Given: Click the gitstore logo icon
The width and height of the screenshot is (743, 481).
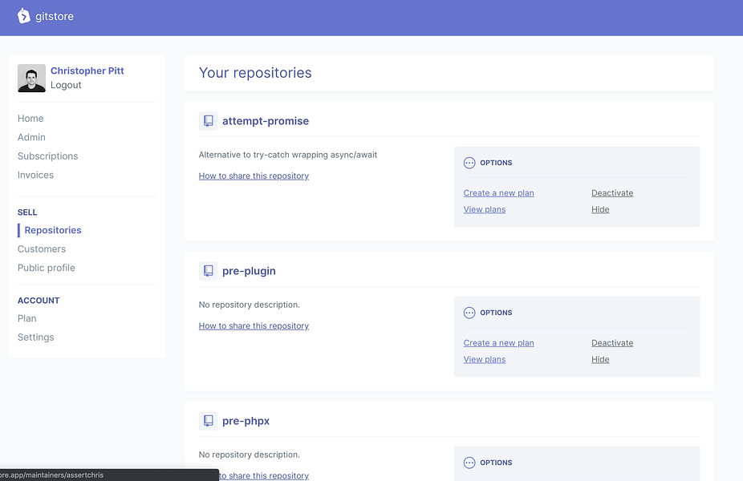Looking at the screenshot, I should click(x=24, y=16).
